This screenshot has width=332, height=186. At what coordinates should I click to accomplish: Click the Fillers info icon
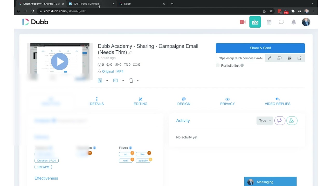pyautogui.click(x=130, y=148)
